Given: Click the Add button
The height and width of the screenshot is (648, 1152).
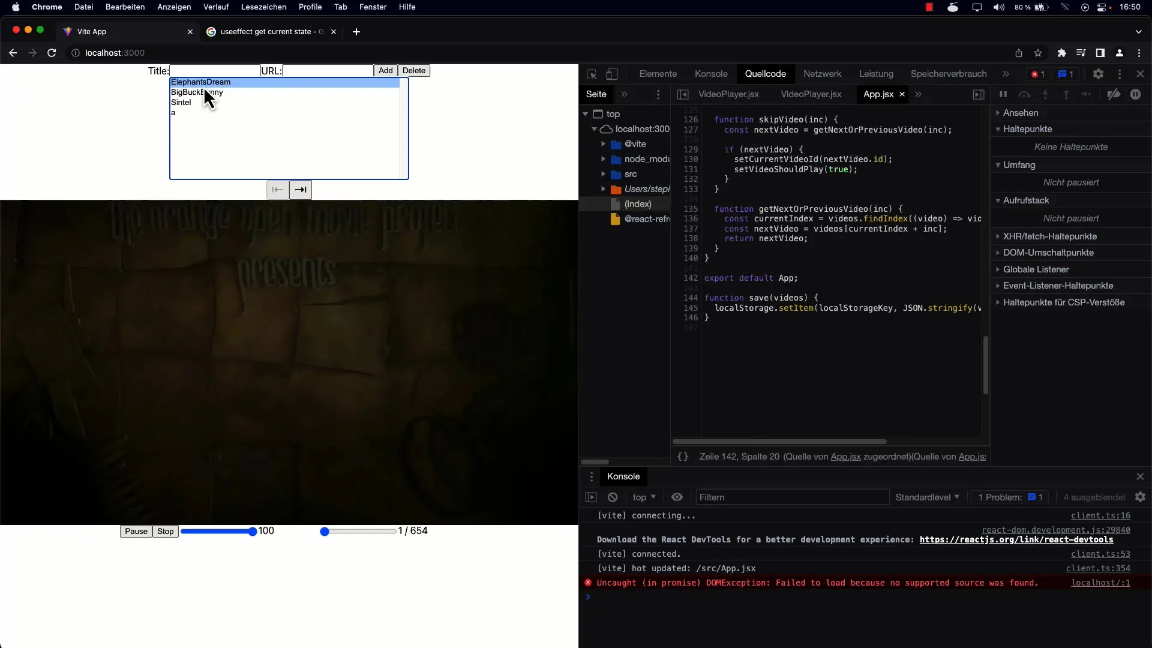Looking at the screenshot, I should pyautogui.click(x=386, y=71).
